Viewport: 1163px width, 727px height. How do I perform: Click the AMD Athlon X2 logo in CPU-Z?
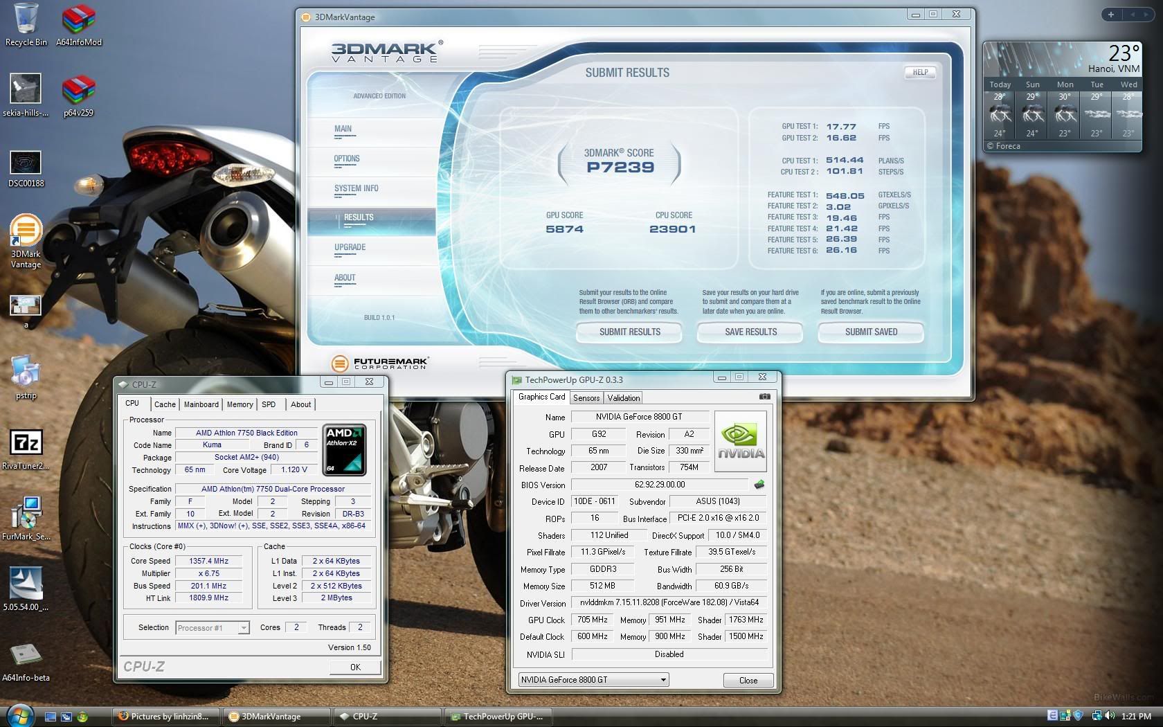[344, 450]
